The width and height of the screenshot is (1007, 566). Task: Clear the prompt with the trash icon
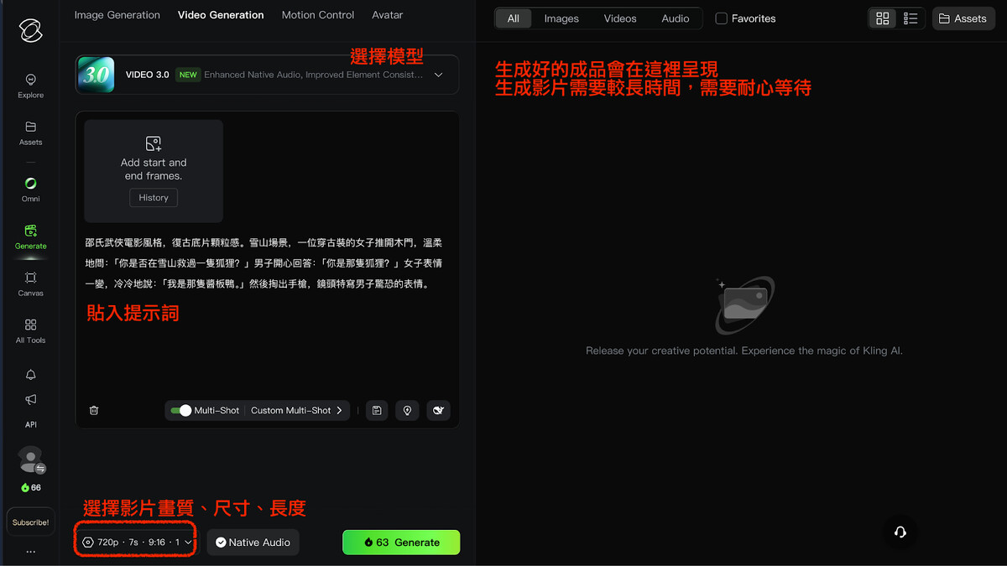click(94, 411)
